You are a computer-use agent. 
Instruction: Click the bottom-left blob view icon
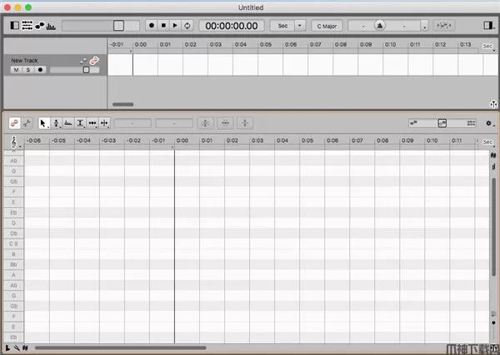click(x=25, y=348)
